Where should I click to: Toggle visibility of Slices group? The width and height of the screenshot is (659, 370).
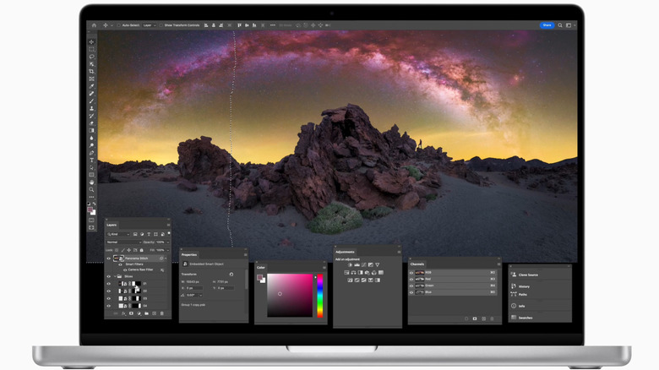(x=108, y=277)
